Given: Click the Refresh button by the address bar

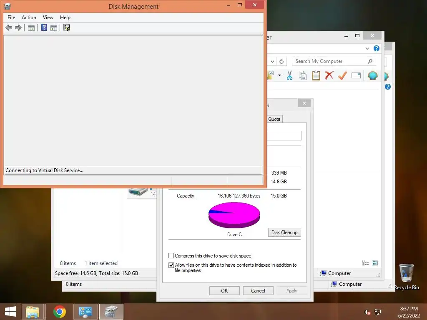Looking at the screenshot, I should pyautogui.click(x=281, y=62).
